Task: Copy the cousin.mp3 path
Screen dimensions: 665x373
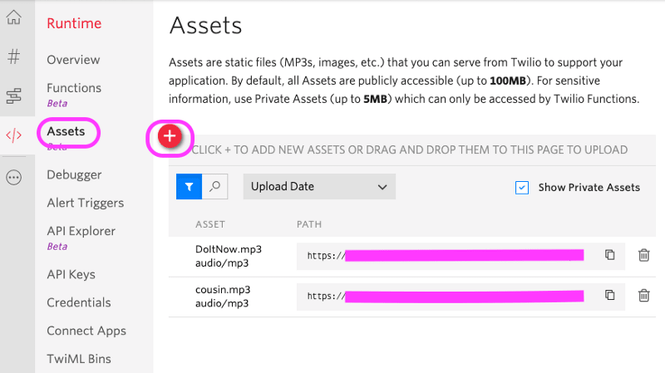Action: [x=609, y=295]
